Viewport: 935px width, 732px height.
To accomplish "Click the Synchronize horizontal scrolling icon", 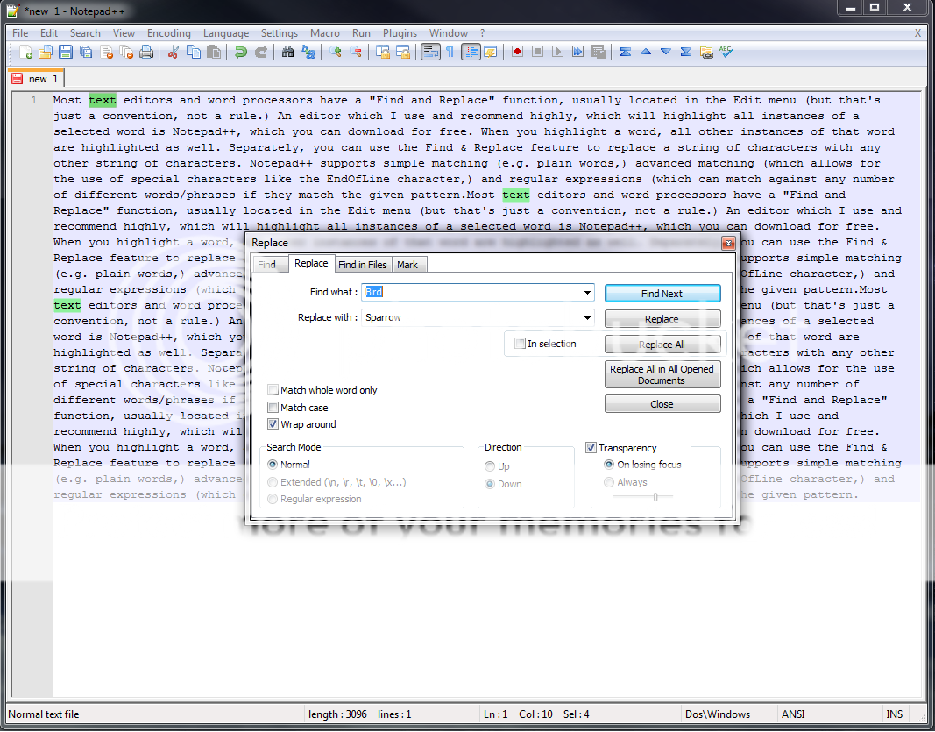I will coord(403,53).
